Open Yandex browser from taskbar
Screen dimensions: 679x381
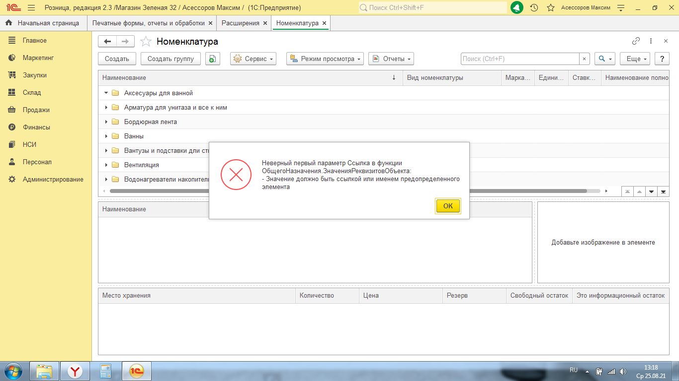click(75, 371)
